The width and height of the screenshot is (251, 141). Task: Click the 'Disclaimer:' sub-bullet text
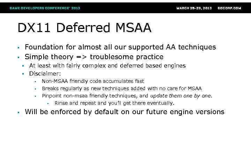coord(45,73)
